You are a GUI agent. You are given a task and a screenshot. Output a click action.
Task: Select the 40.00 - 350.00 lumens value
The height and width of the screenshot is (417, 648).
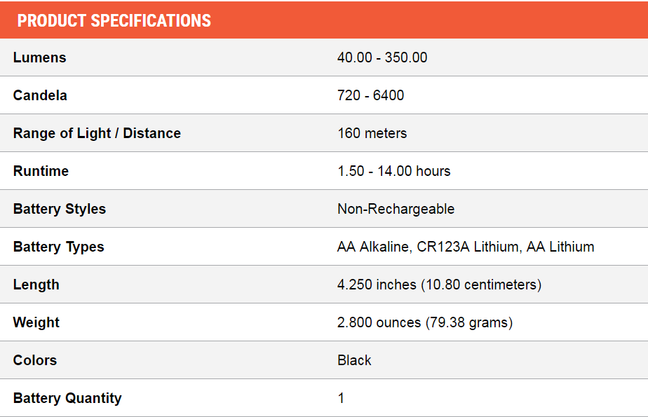(x=382, y=57)
